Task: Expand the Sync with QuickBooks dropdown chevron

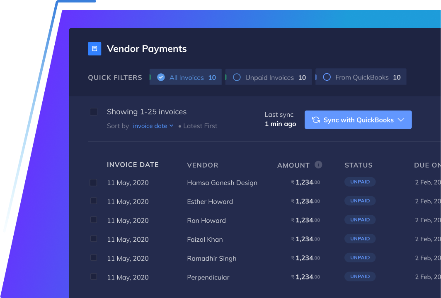Action: click(401, 120)
